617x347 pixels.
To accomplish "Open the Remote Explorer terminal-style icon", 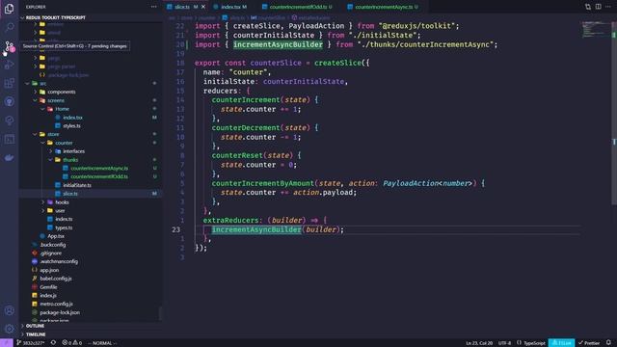I will click(9, 139).
